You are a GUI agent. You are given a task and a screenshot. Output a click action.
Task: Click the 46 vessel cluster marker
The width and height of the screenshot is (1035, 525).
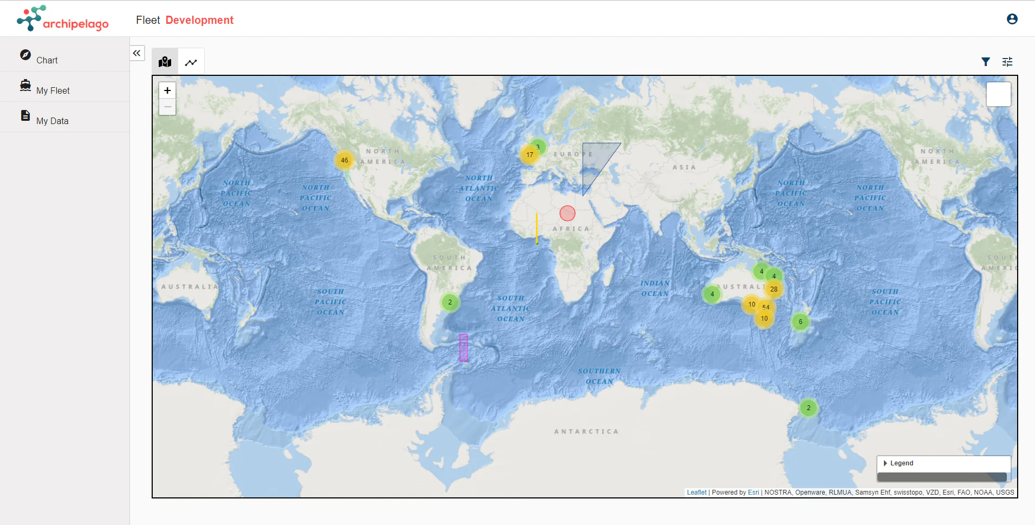344,160
